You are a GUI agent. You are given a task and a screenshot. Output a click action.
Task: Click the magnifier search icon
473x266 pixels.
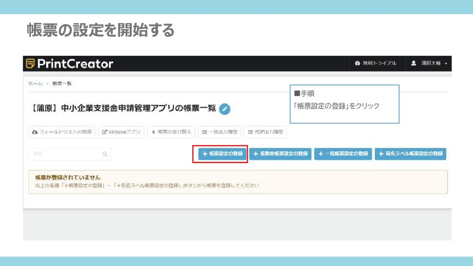tap(105, 154)
